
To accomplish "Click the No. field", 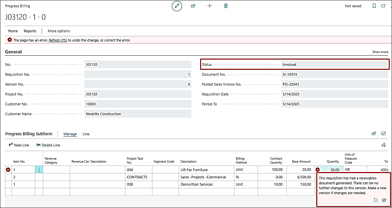I will (138, 65).
